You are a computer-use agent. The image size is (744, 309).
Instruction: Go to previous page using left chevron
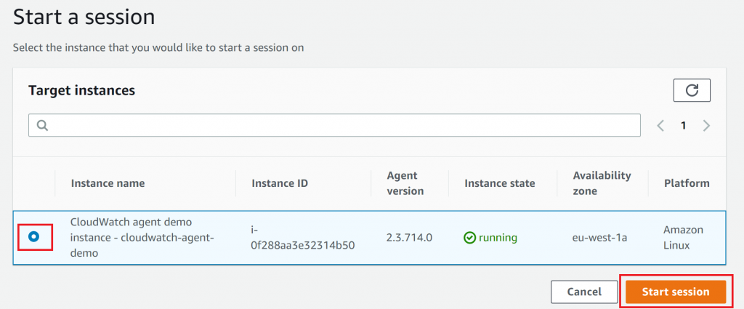pyautogui.click(x=660, y=125)
